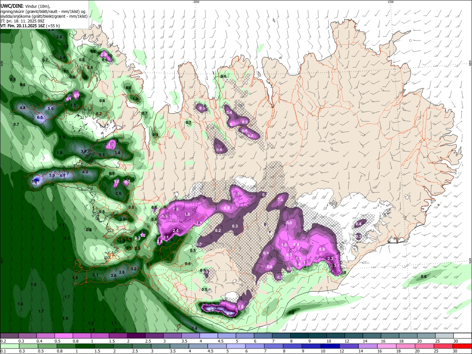Image resolution: width=472 pixels, height=354 pixels.
Task: Select the 0.4 label on the snow scale
Action: [39, 341]
